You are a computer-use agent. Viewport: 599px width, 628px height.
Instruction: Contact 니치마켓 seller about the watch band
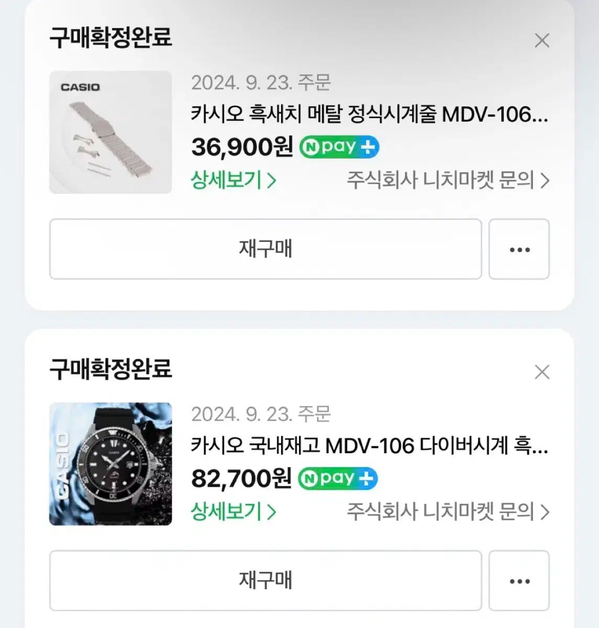(x=448, y=181)
